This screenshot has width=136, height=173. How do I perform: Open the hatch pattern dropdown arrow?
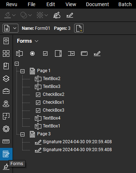[46, 15]
